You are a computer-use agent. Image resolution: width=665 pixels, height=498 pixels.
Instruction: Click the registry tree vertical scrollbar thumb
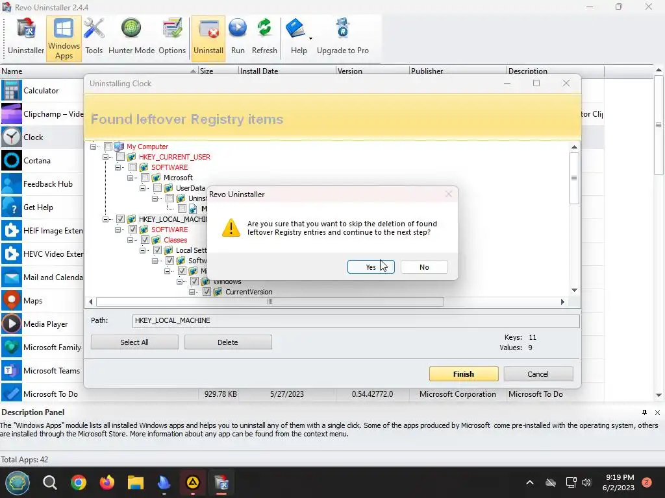click(574, 178)
